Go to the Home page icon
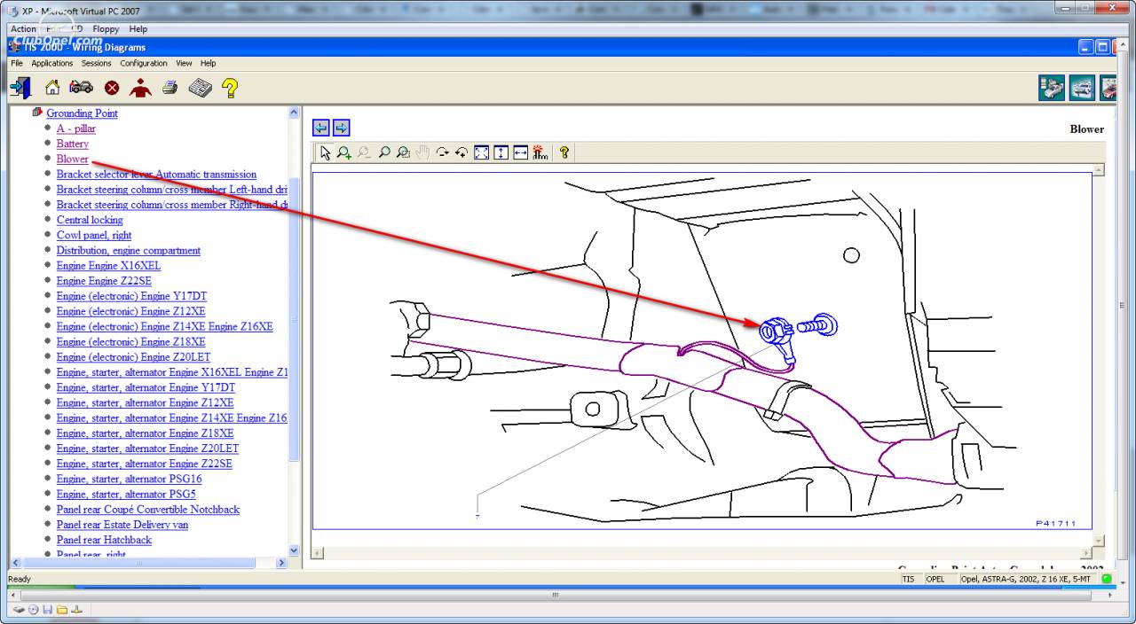Viewport: 1136px width, 624px height. pos(52,88)
